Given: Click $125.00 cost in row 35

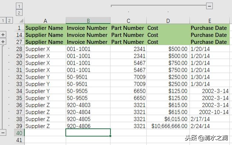Looking at the screenshot, I should pyautogui.click(x=168, y=98).
